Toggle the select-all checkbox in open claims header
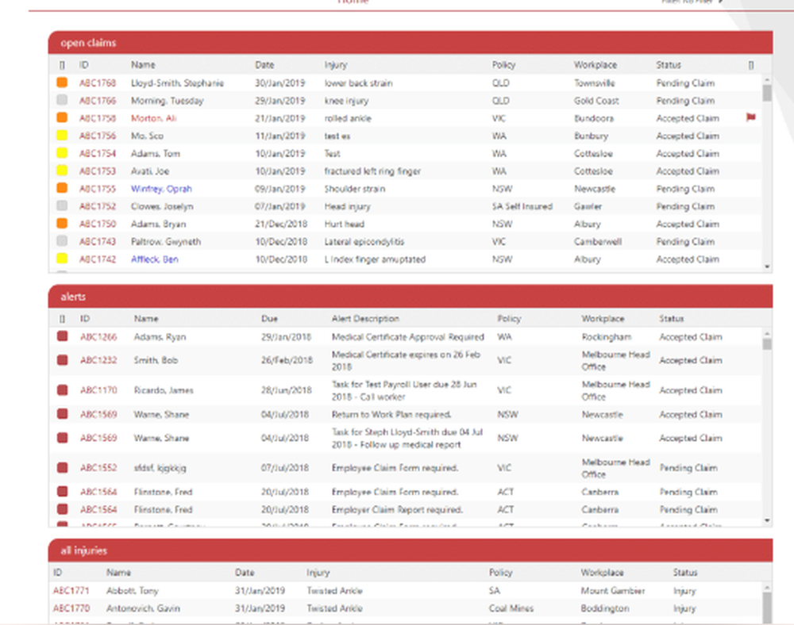Screen dimensions: 794x625 [63, 64]
